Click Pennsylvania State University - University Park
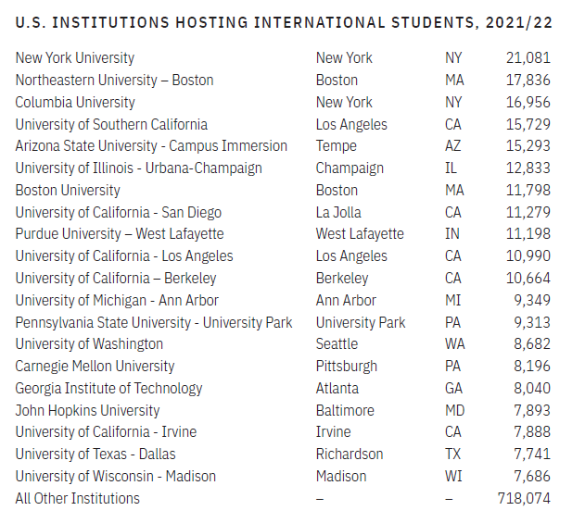This screenshot has height=523, width=585. 154,323
